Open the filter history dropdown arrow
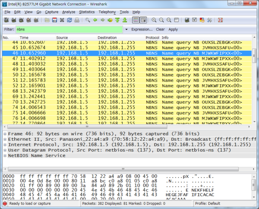Screen dimensions: 259x209 126,29
